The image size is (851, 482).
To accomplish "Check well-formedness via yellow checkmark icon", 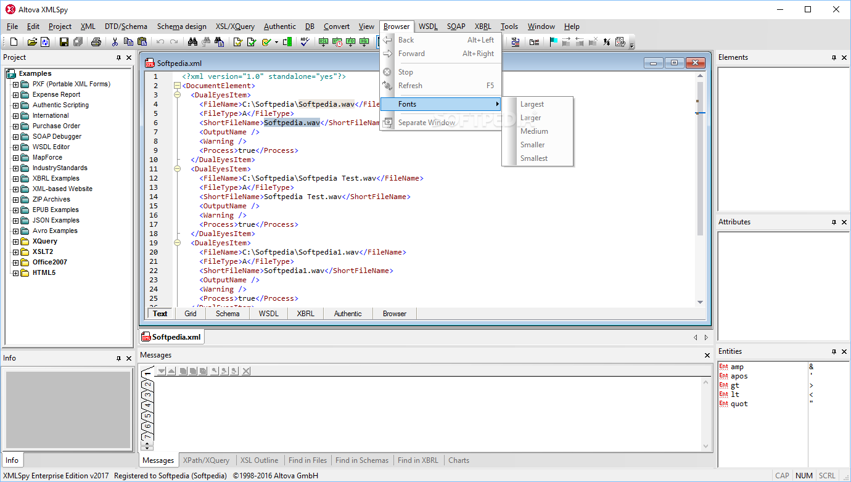I will pos(237,42).
